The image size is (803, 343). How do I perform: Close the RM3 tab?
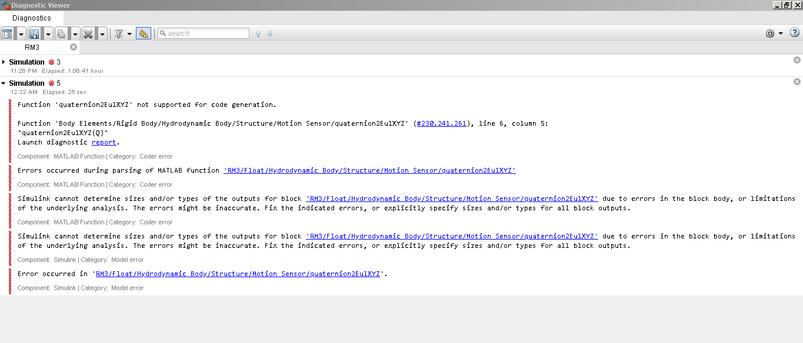point(73,47)
